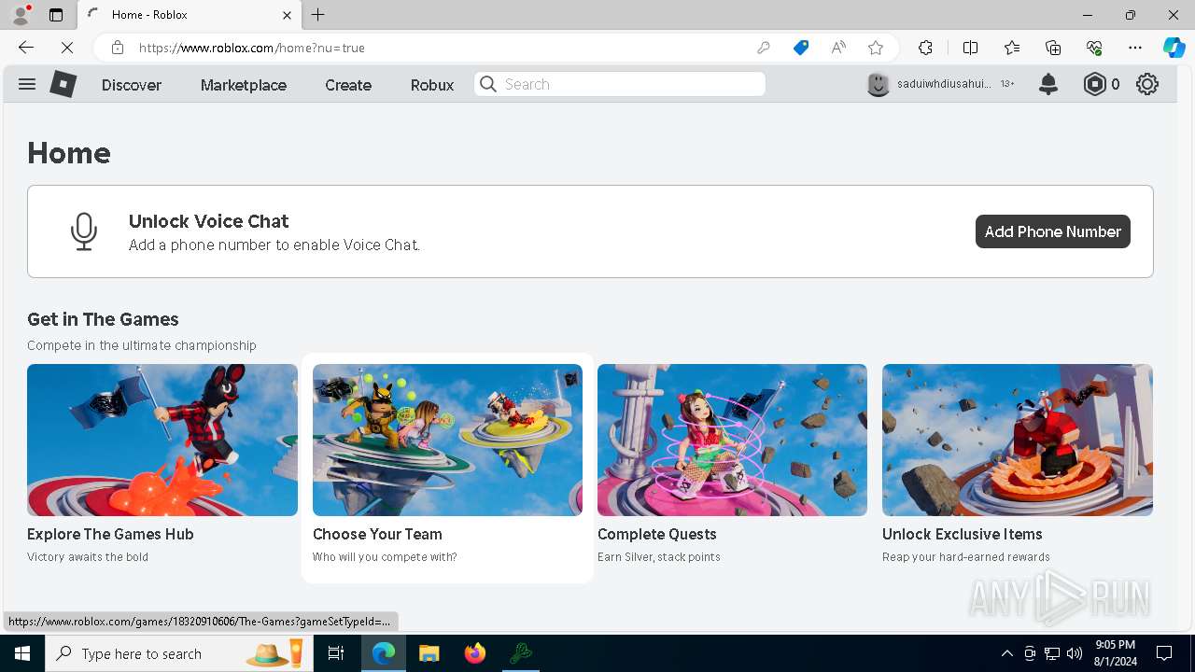Open the Roblox settings gear
The image size is (1195, 672).
point(1147,84)
